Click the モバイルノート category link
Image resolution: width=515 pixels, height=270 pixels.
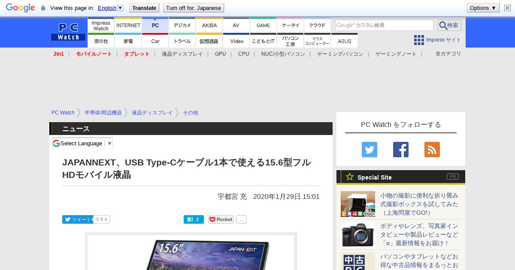(x=94, y=54)
